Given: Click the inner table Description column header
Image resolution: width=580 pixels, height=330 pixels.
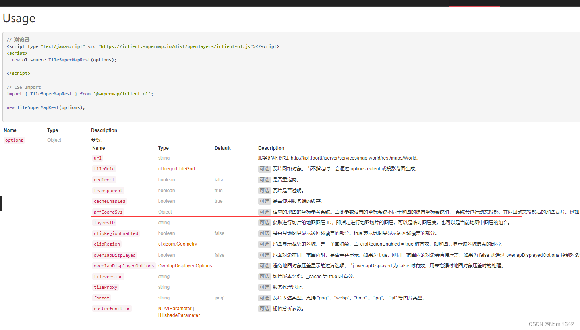Looking at the screenshot, I should [271, 148].
